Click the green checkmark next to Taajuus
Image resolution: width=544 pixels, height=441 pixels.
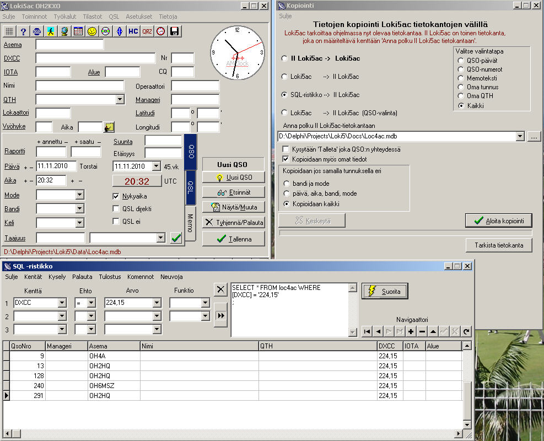(x=176, y=238)
